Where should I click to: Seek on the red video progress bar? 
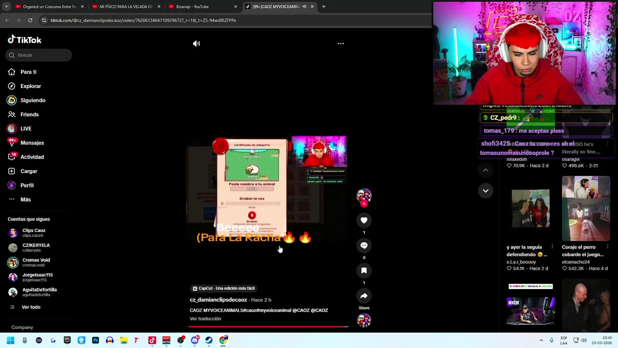coord(268,327)
